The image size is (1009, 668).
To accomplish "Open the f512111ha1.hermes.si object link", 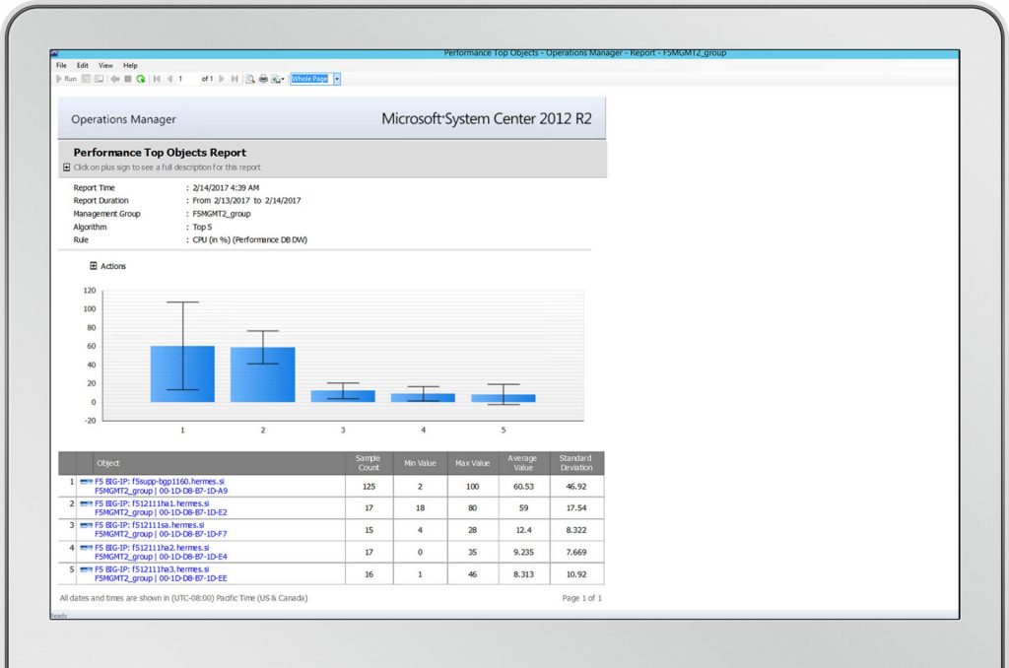I will click(152, 503).
